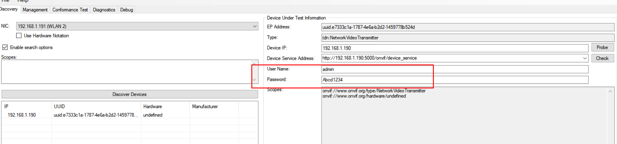
Task: Click the Discover Devices button
Action: (129, 94)
